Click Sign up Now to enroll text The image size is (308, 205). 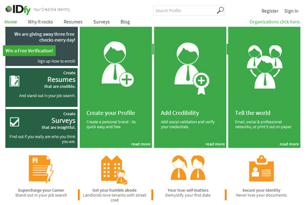(x=56, y=61)
